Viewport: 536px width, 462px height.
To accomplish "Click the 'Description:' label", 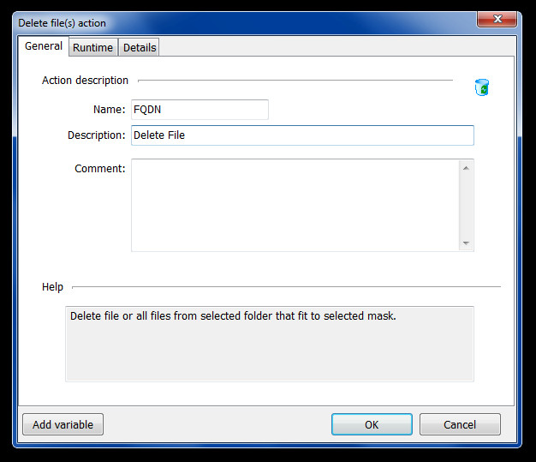I will coord(96,135).
